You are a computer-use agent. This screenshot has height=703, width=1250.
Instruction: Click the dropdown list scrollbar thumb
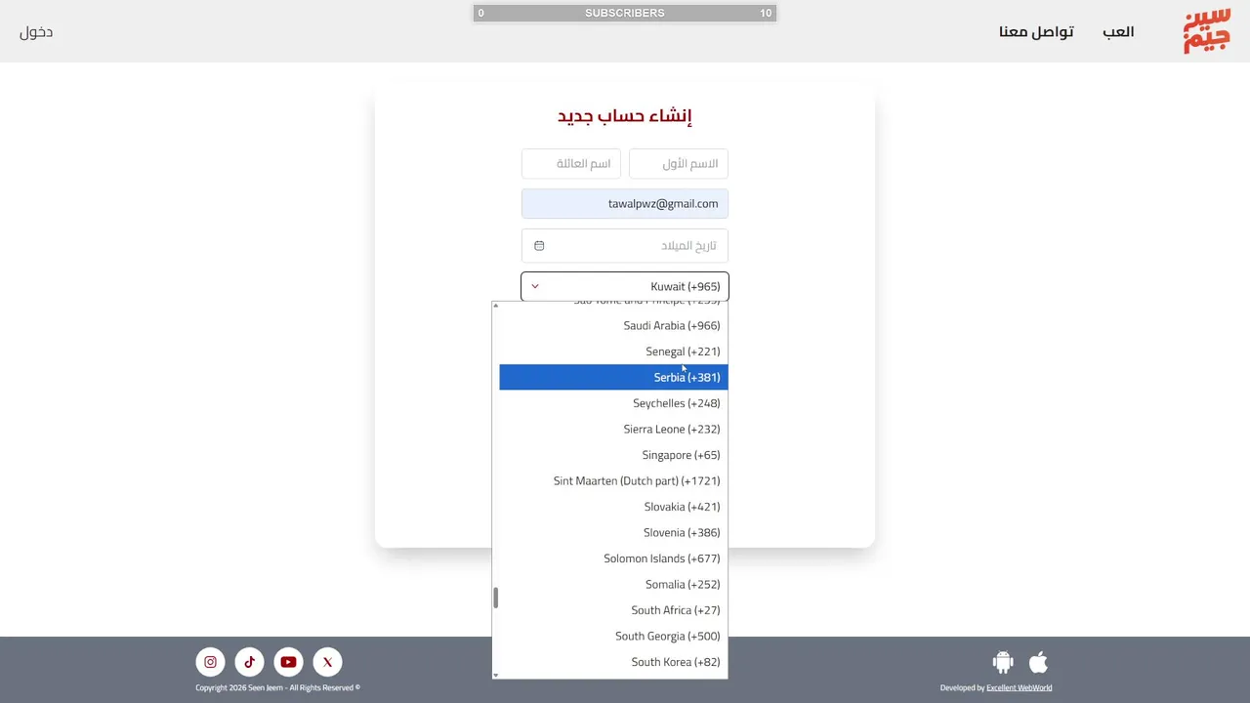496,598
